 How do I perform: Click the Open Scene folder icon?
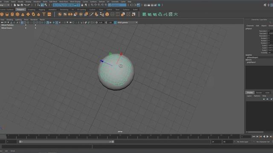click(x=18, y=5)
